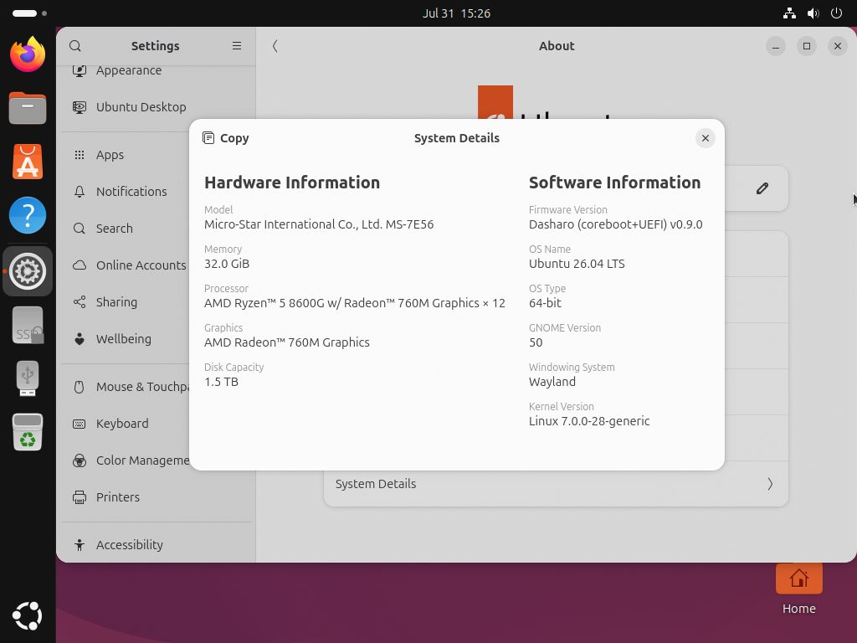Image resolution: width=857 pixels, height=643 pixels.
Task: Click the Online Accounts cloud icon
Action: pos(80,265)
